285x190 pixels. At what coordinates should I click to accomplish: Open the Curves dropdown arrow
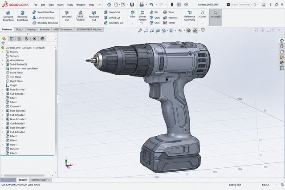(203, 24)
